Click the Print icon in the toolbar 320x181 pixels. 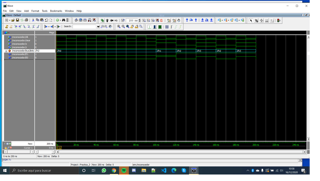coord(26,20)
